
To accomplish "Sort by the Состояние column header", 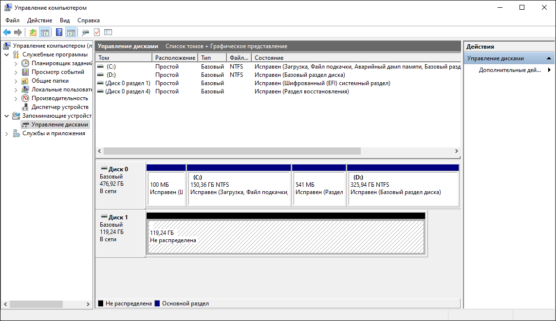I will tap(356, 58).
